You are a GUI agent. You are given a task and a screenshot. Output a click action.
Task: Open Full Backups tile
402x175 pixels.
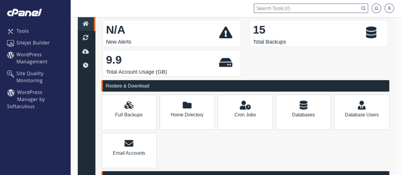[129, 112]
